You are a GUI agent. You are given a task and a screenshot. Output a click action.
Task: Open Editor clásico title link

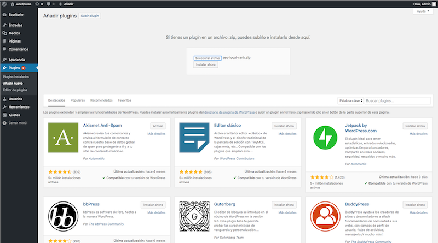point(227,126)
